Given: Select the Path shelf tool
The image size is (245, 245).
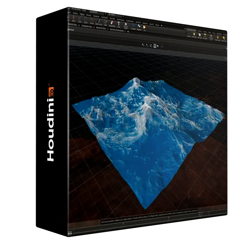Looking at the screenshot, I should [105, 23].
